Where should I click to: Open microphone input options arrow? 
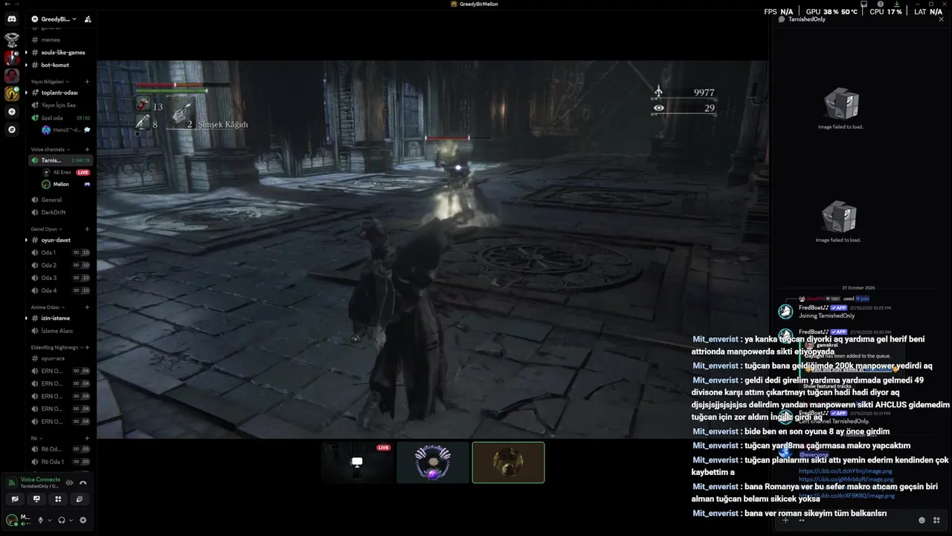(x=49, y=520)
